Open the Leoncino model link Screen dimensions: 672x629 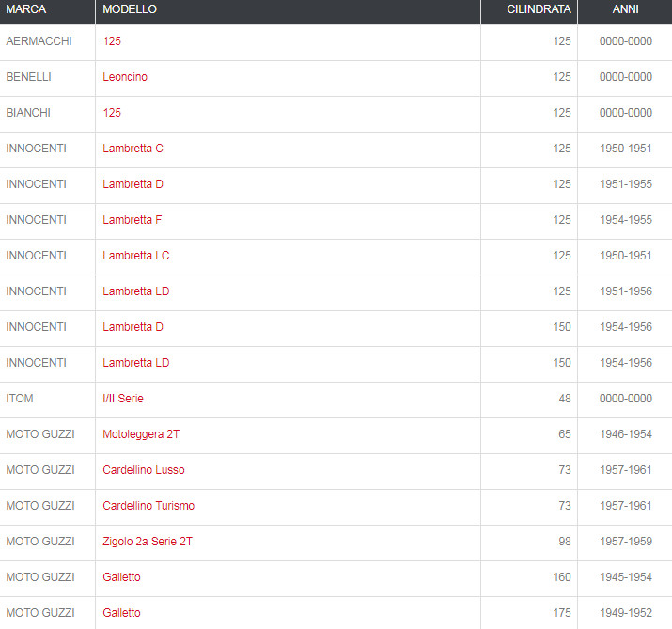click(125, 77)
